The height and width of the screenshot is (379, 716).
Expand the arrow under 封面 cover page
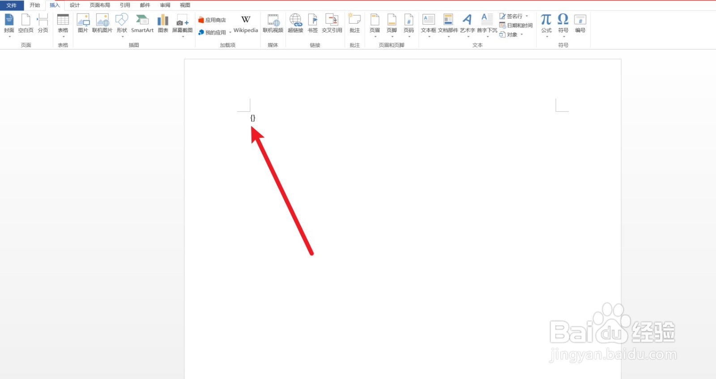pos(9,37)
